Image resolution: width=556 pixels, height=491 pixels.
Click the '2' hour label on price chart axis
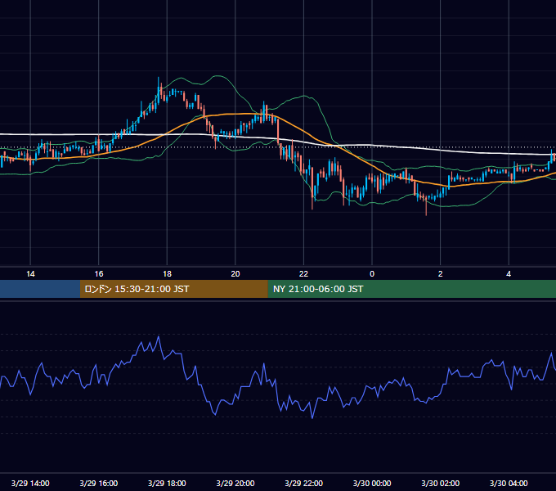[x=441, y=274]
